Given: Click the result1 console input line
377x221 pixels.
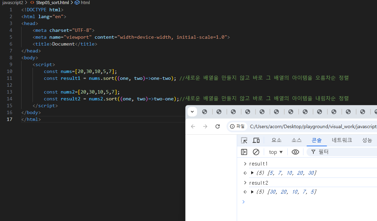Looking at the screenshot, I should (x=259, y=164).
